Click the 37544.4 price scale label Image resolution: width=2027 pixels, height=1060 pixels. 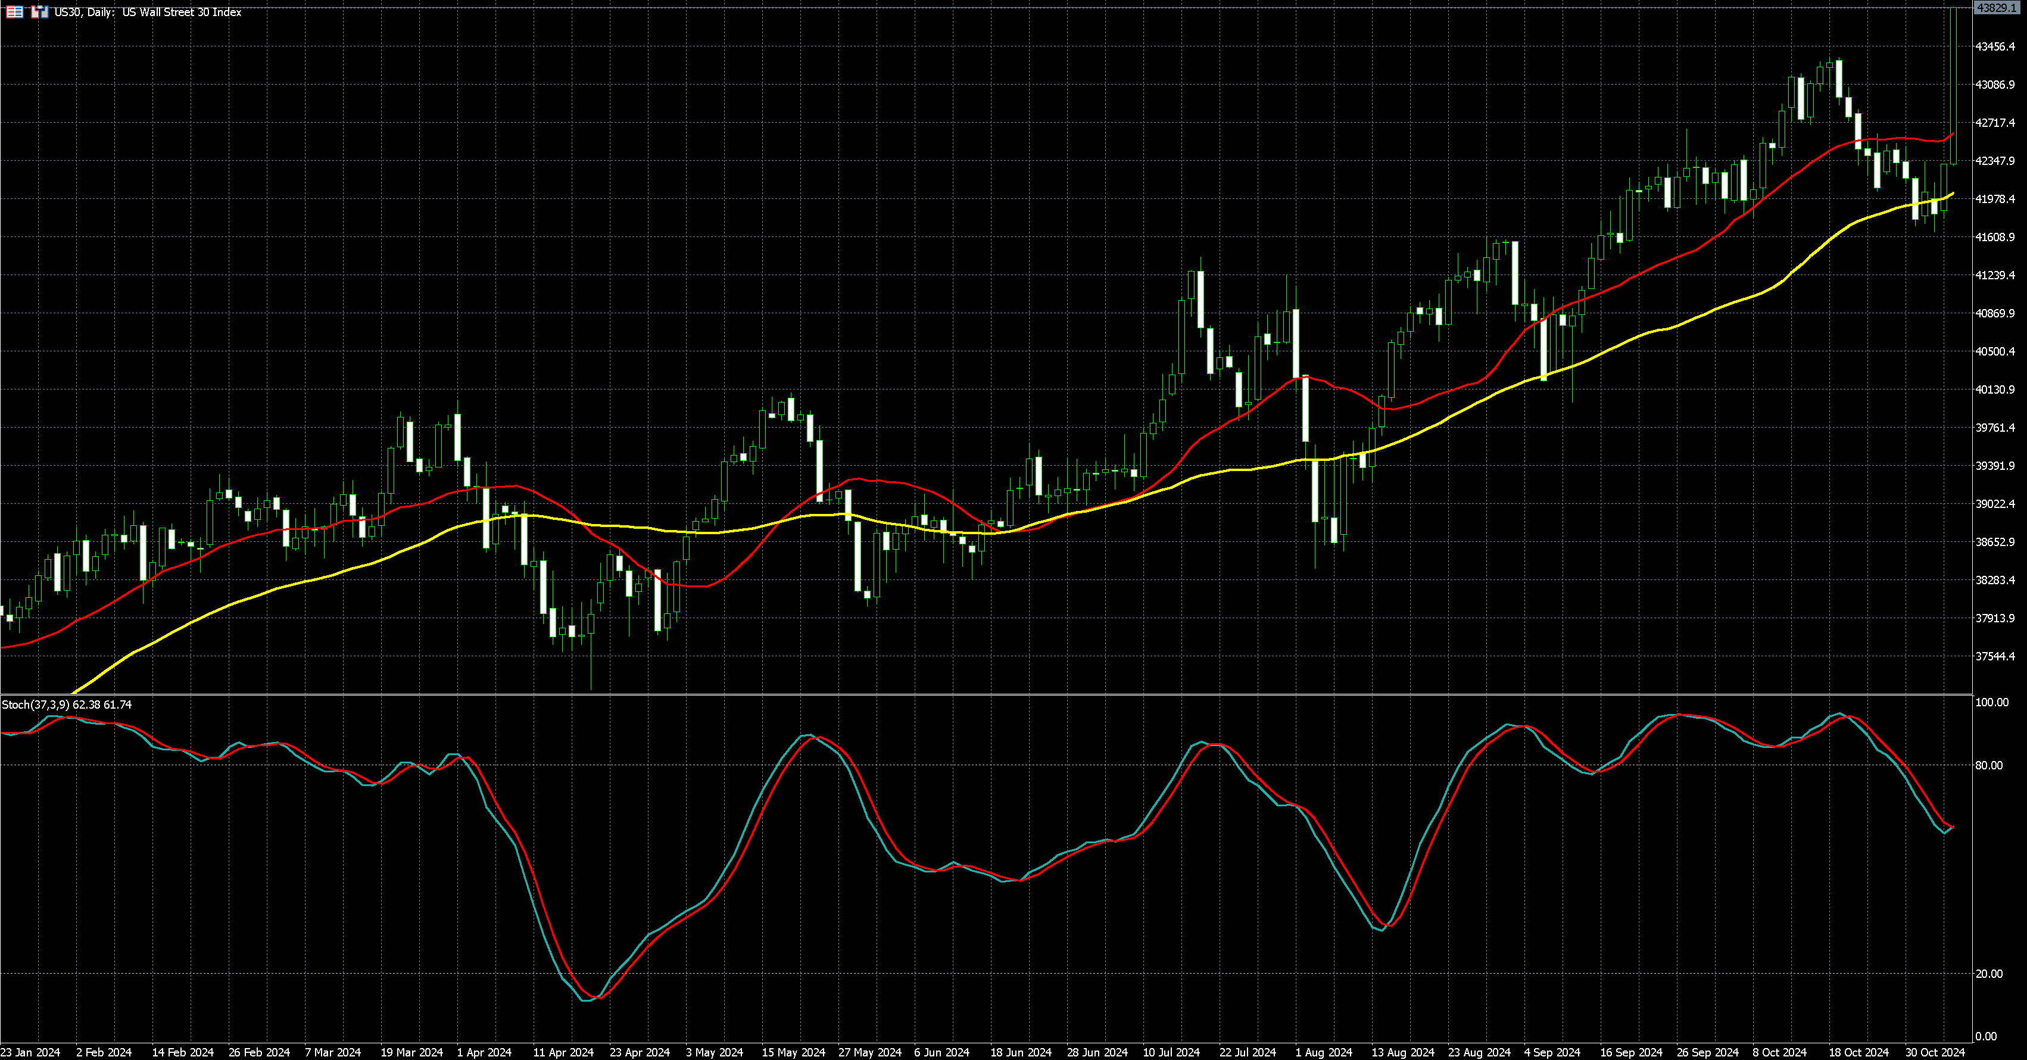pyautogui.click(x=1995, y=656)
